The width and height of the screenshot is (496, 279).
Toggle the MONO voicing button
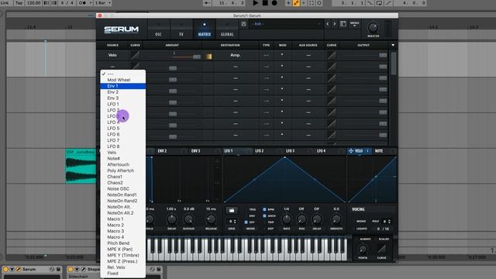click(361, 222)
